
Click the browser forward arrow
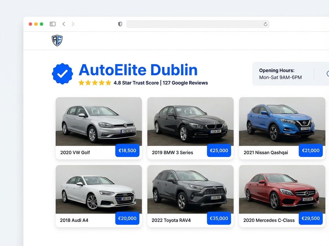pyautogui.click(x=73, y=24)
